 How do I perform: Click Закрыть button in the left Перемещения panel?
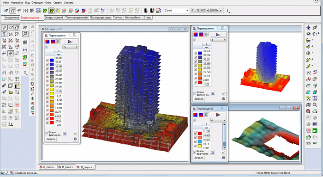51,139
